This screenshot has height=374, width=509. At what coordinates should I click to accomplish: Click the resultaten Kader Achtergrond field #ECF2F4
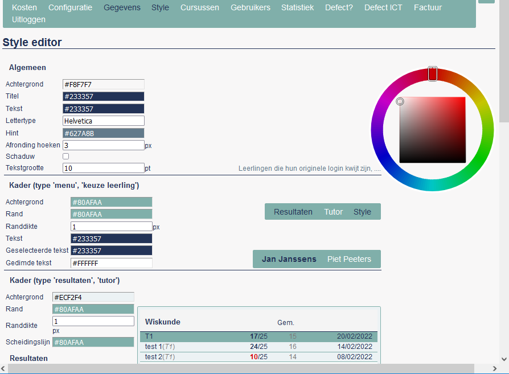(x=93, y=297)
